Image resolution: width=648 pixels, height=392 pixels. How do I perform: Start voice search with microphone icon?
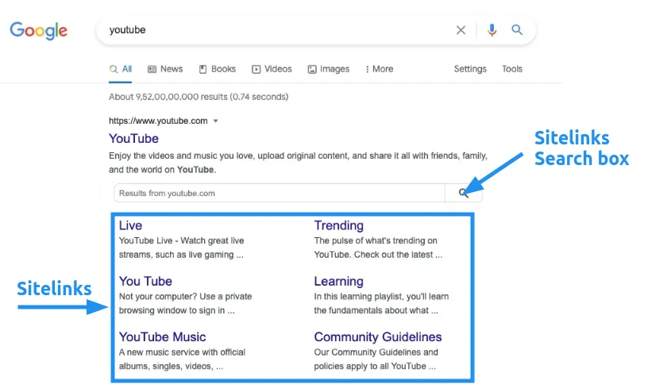492,29
